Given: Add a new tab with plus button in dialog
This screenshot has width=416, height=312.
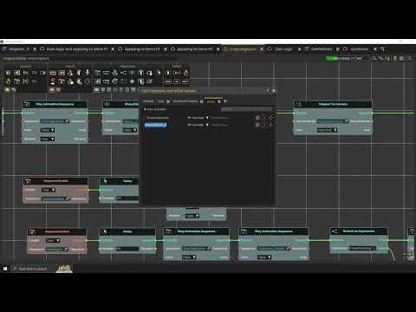Looking at the screenshot, I should point(225,101).
